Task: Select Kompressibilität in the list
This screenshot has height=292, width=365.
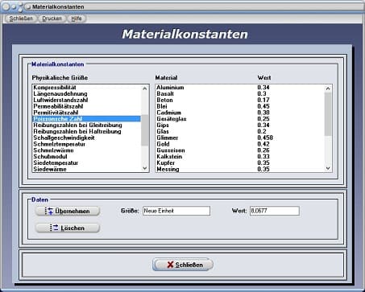Action: 86,88
